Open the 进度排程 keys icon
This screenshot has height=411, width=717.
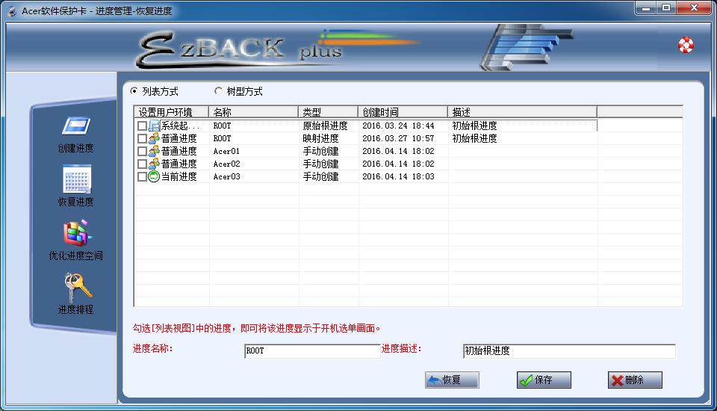pyautogui.click(x=75, y=287)
